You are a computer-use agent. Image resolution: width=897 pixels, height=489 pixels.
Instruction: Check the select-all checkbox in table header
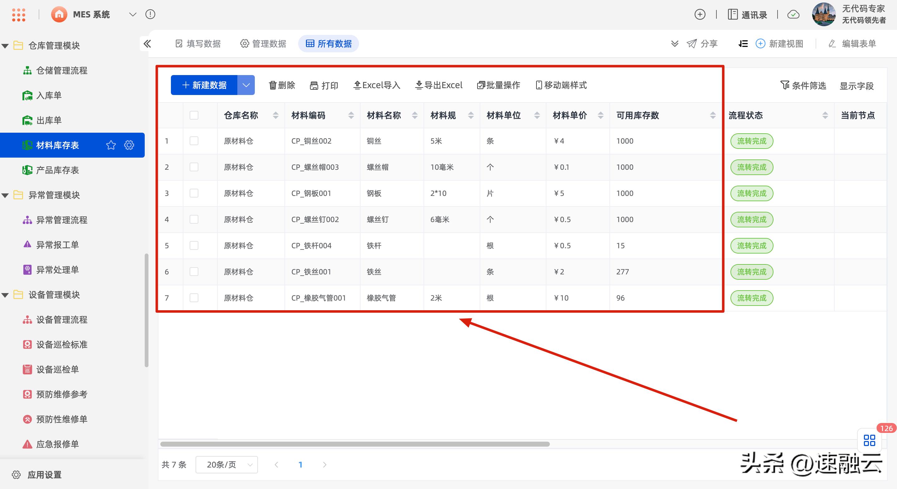pyautogui.click(x=194, y=115)
